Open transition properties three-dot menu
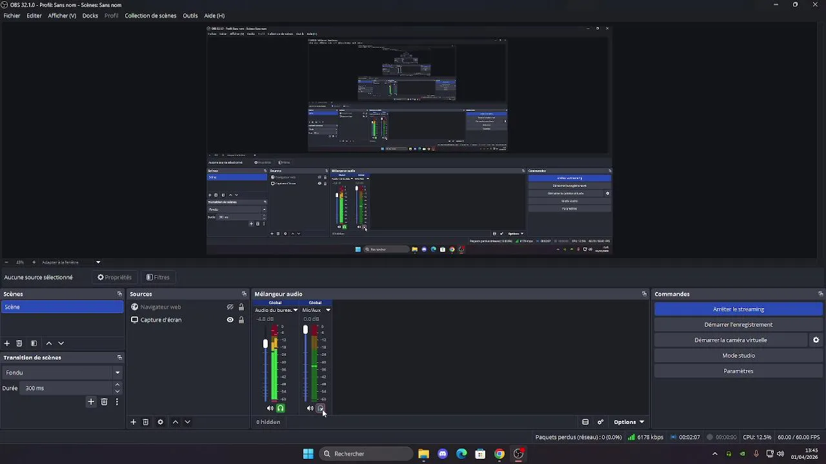 [117, 402]
